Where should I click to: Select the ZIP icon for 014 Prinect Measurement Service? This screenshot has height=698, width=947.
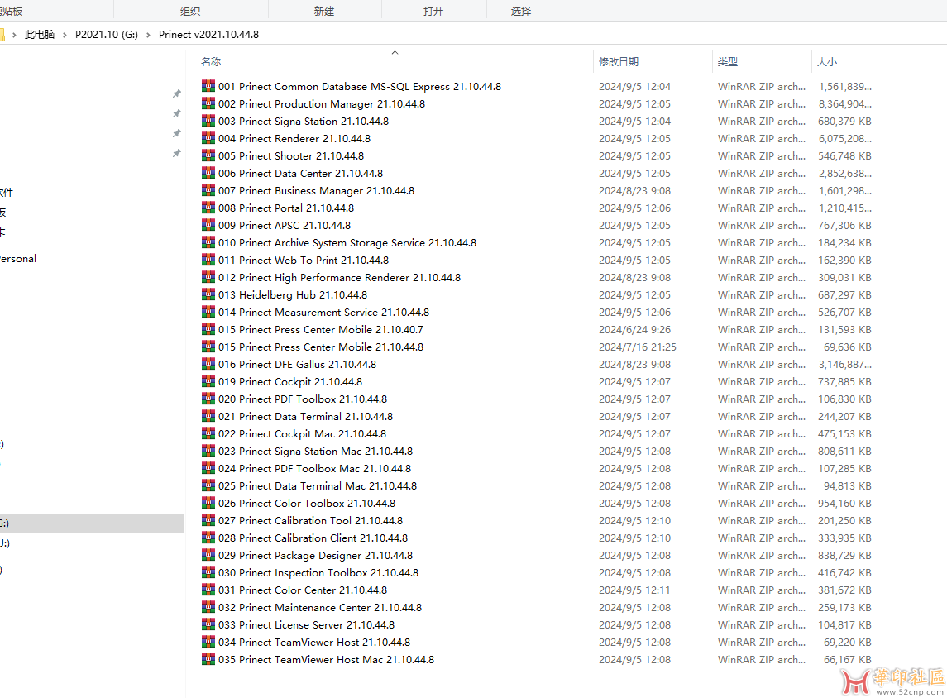pyautogui.click(x=208, y=312)
